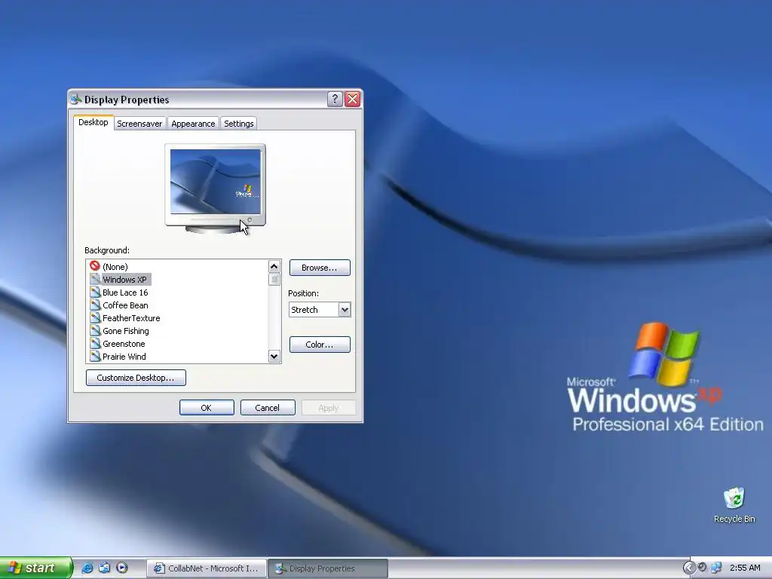Open the Appearance tab

(x=193, y=124)
